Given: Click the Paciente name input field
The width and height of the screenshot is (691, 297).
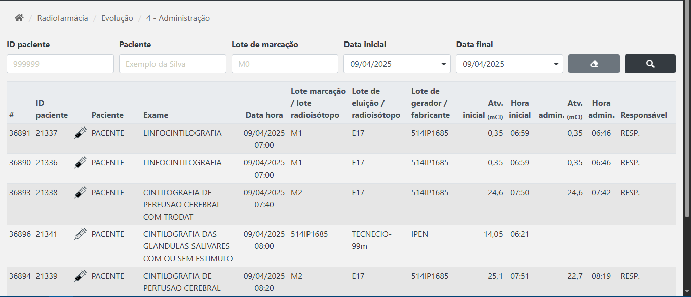Looking at the screenshot, I should coord(172,64).
